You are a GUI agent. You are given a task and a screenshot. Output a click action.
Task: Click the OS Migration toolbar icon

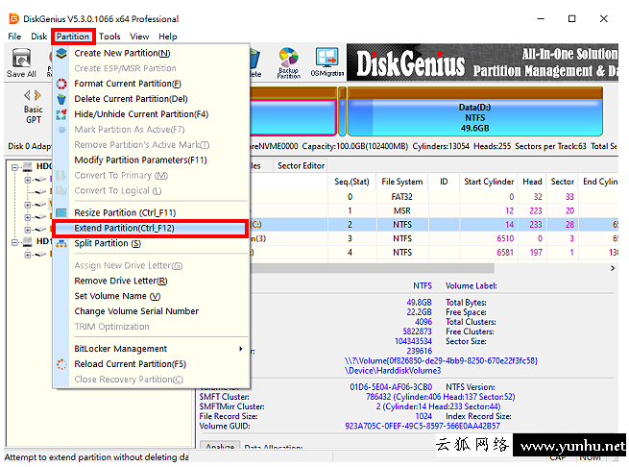[327, 62]
